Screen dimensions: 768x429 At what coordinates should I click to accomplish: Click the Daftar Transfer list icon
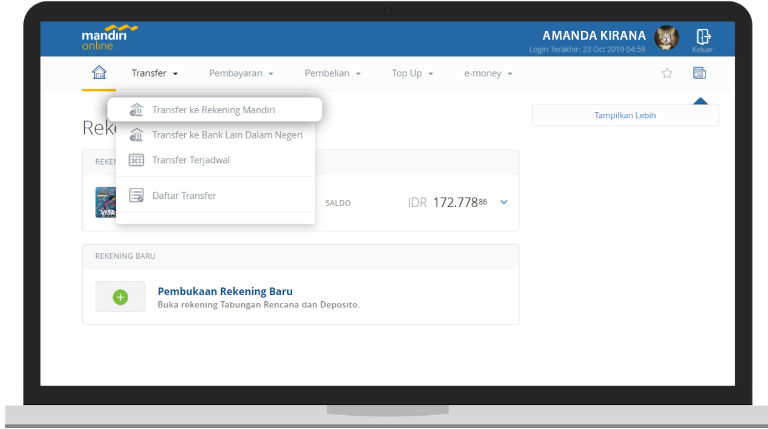tap(136, 196)
